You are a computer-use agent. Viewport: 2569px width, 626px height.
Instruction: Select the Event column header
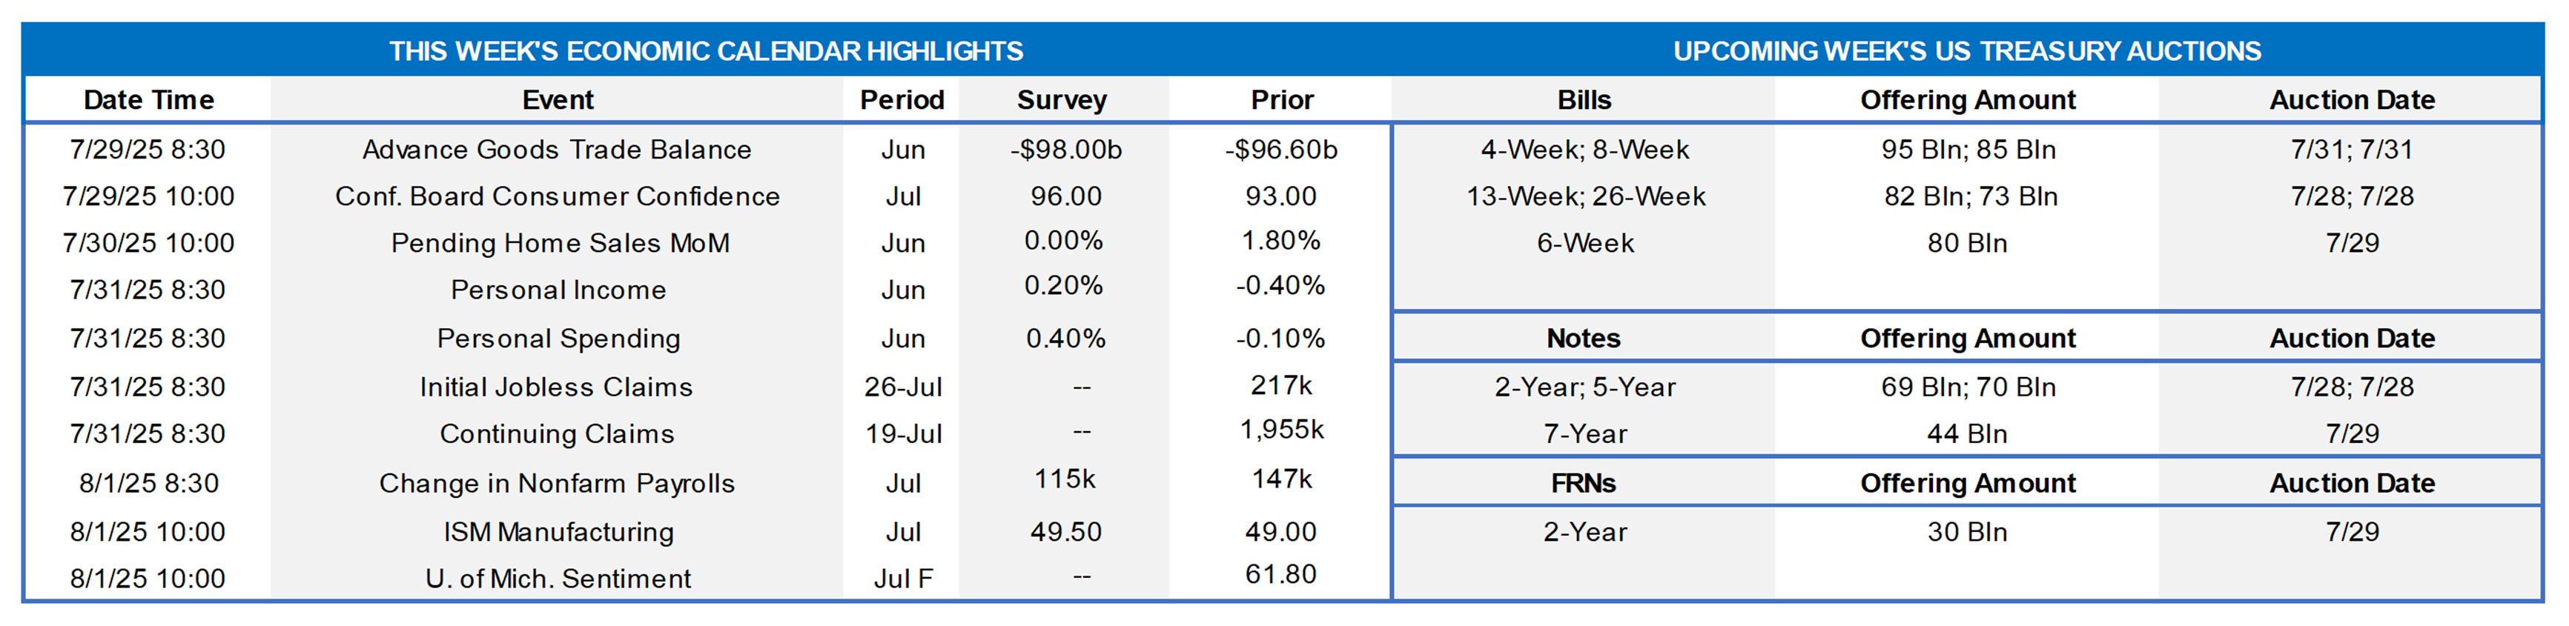click(x=558, y=100)
